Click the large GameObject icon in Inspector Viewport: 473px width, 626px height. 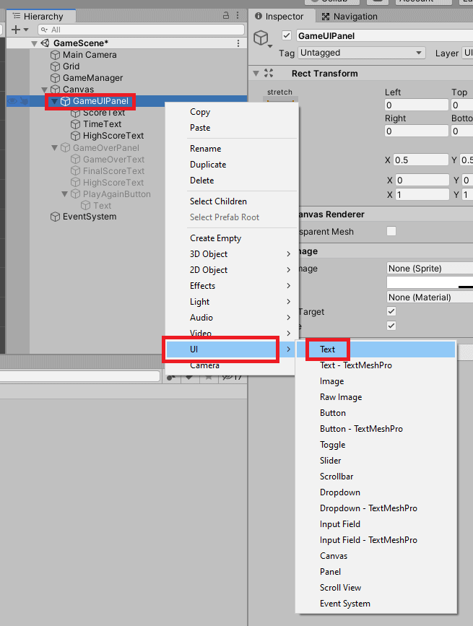pyautogui.click(x=261, y=38)
